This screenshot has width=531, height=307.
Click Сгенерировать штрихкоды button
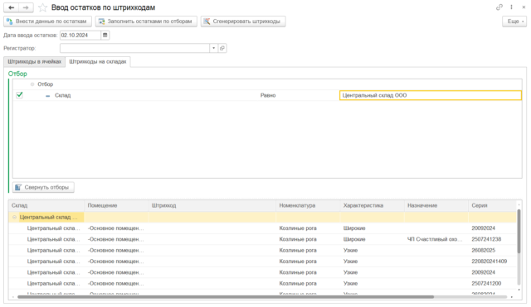pyautogui.click(x=243, y=22)
